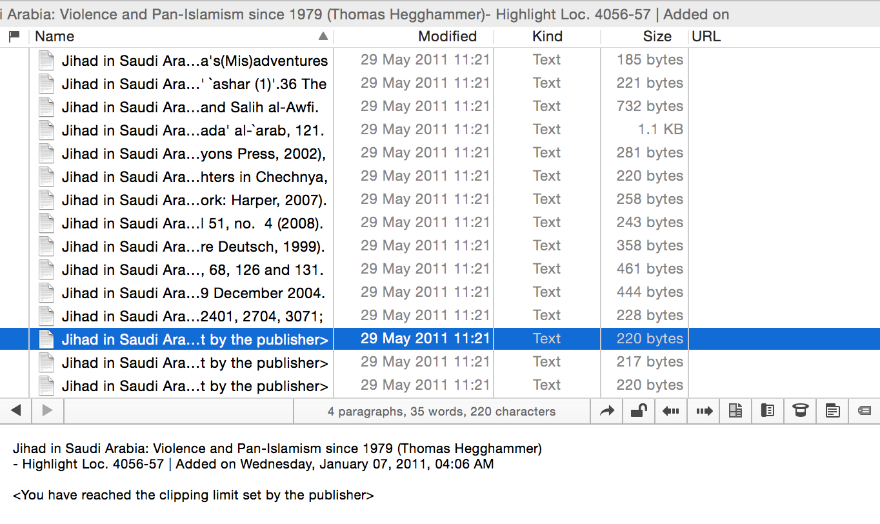The width and height of the screenshot is (880, 524).
Task: Click the '1.1 KB' size cell
Action: (x=660, y=130)
